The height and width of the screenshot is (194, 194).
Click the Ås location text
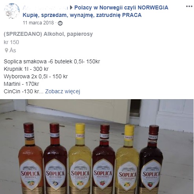click(13, 50)
